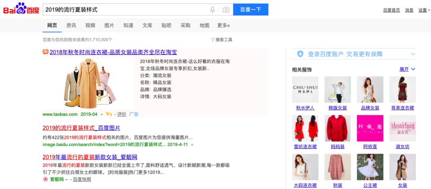Click the 韩版女装 thumbnail
Screen dimensions: 431x189
click(338, 90)
